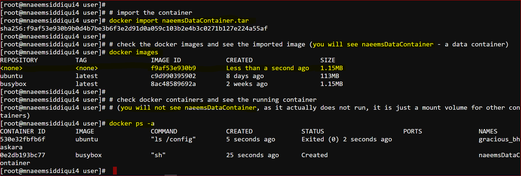The image size is (521, 176).
Task: Click image ID c9d990395902
Action: pos(173,76)
